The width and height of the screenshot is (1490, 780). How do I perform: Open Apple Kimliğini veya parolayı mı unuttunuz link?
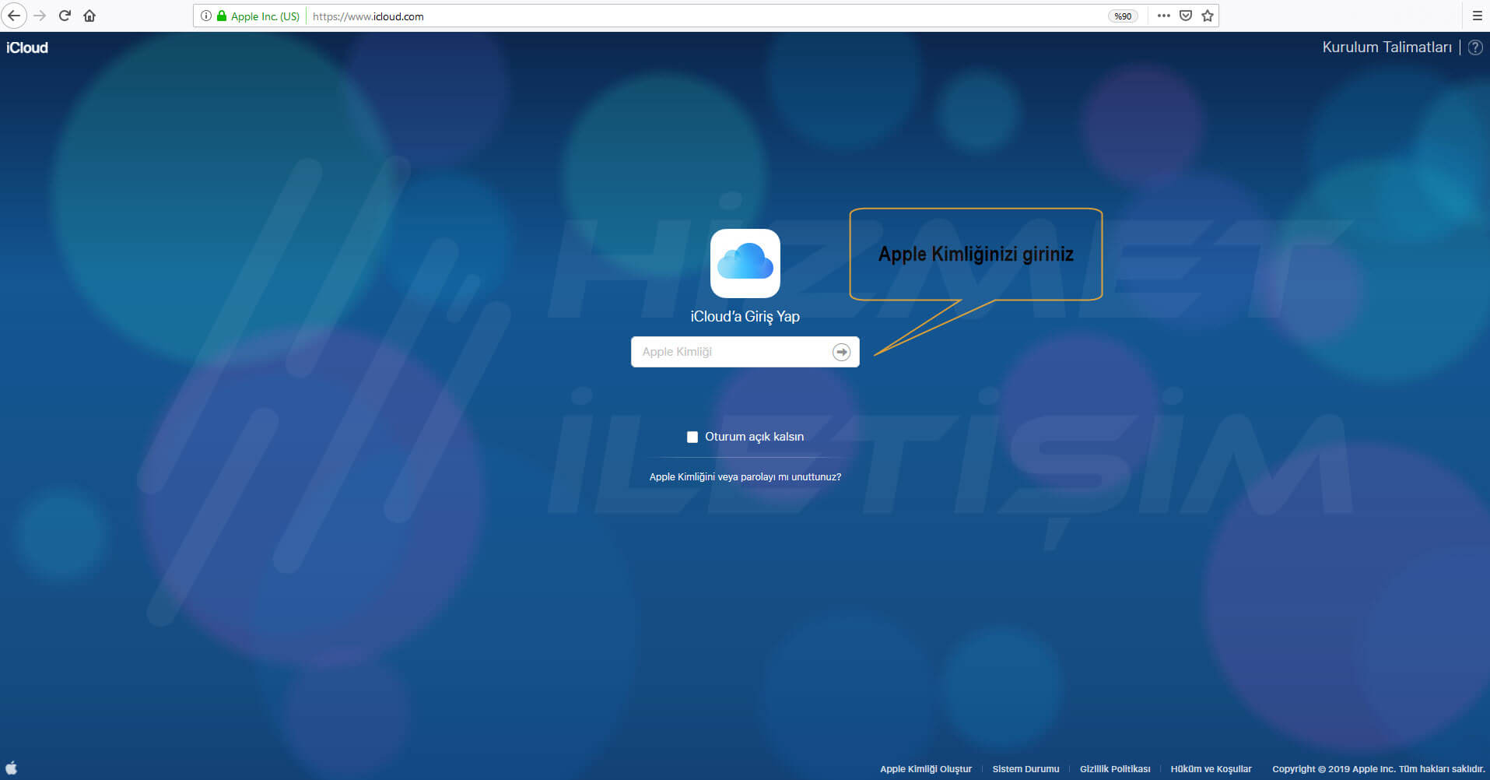click(745, 477)
